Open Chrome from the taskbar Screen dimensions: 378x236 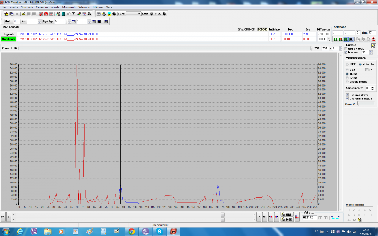pyautogui.click(x=131, y=231)
